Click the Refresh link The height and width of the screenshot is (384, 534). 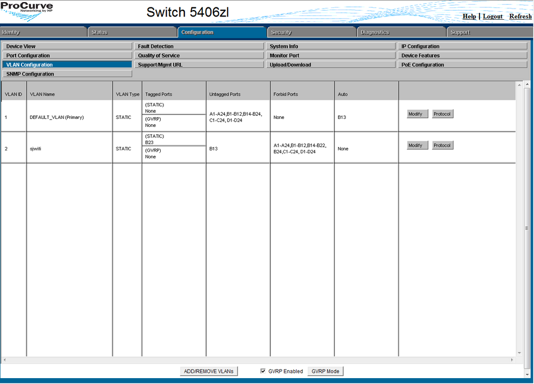520,17
